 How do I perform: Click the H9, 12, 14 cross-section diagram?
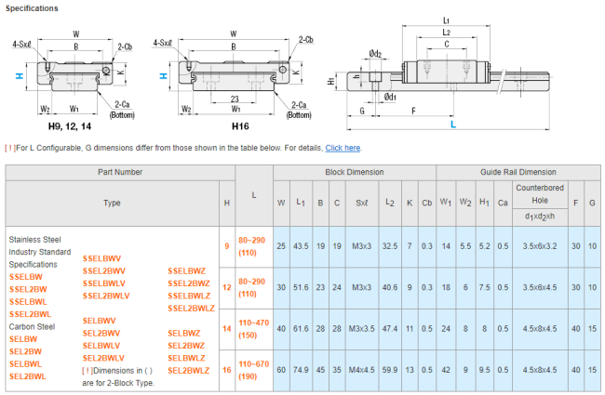point(77,73)
